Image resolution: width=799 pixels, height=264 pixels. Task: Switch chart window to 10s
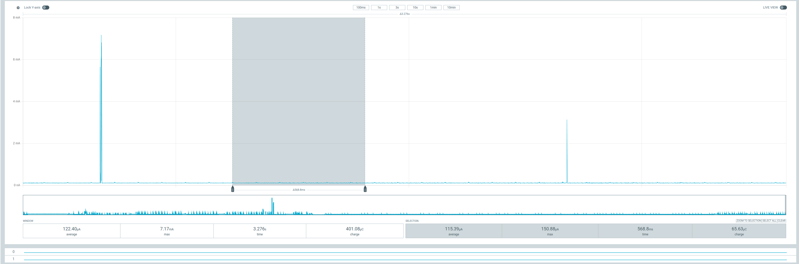click(415, 8)
